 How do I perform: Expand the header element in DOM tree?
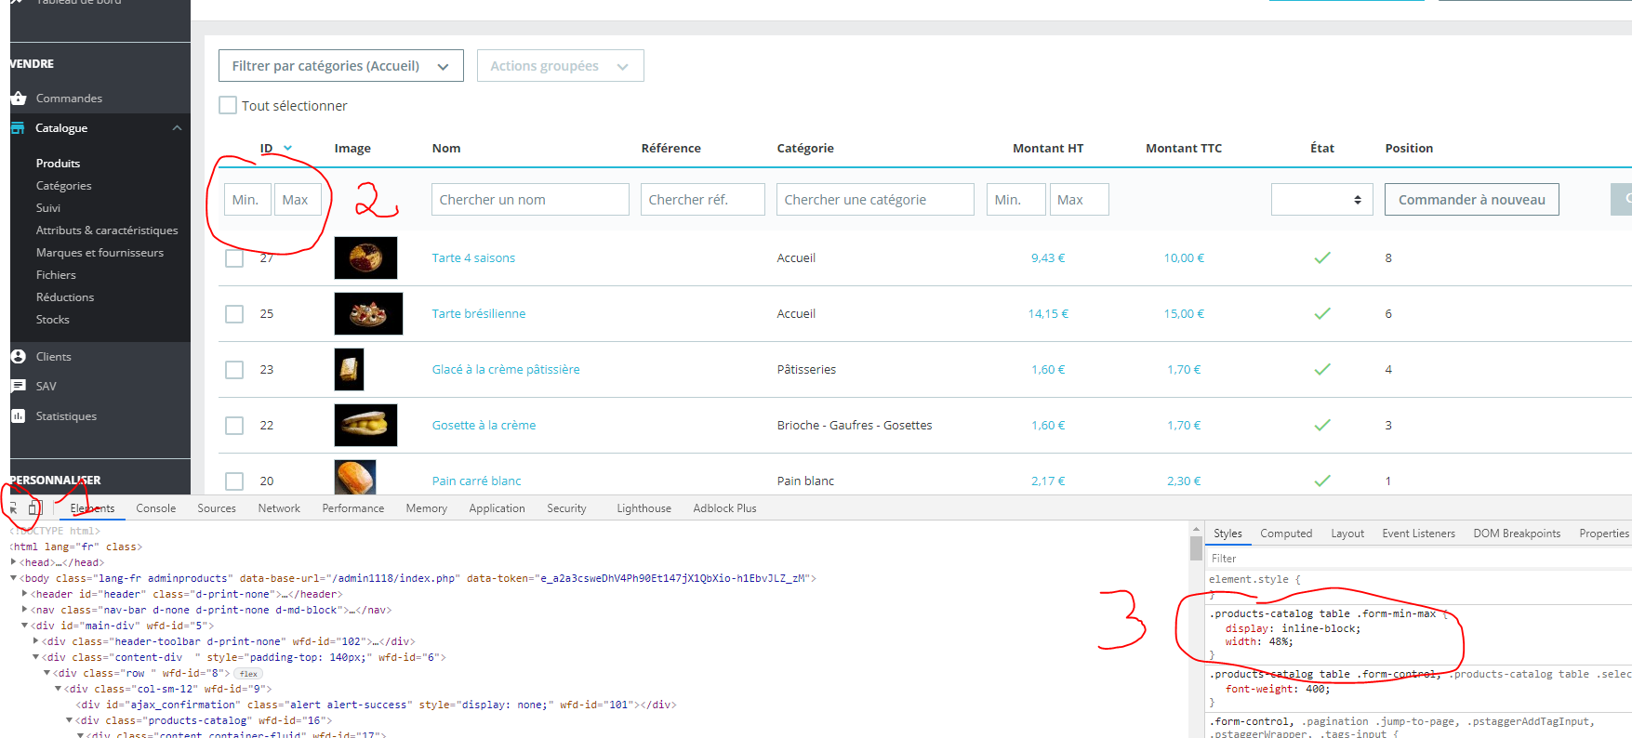pos(25,594)
